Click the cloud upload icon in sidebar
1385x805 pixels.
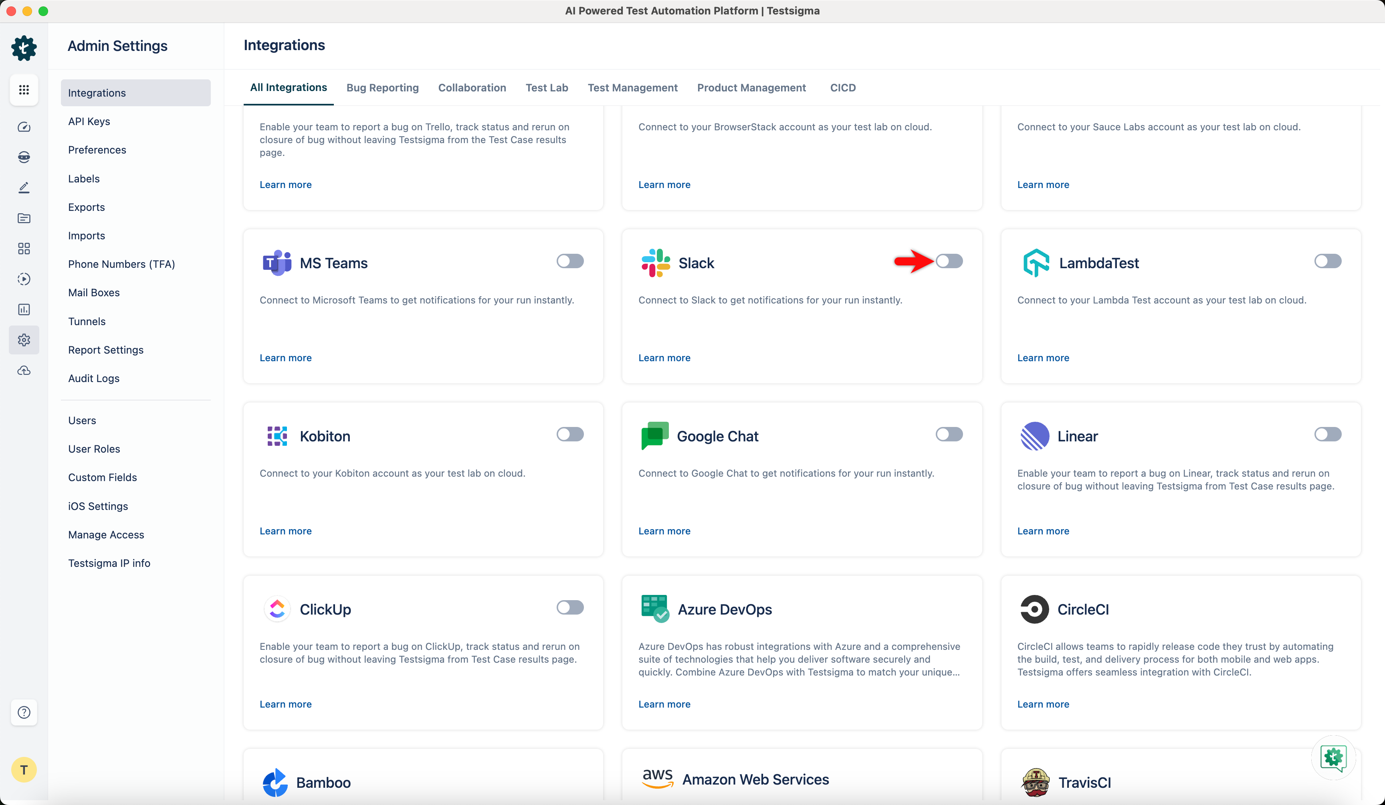[x=24, y=370]
